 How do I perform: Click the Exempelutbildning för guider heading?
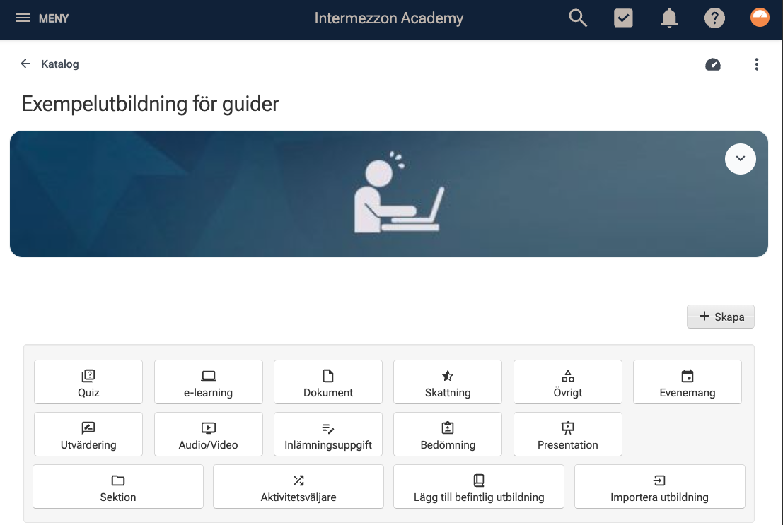pyautogui.click(x=151, y=104)
